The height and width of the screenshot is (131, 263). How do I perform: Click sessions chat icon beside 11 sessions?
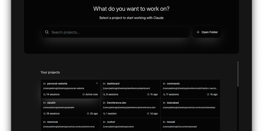pyautogui.click(x=164, y=94)
